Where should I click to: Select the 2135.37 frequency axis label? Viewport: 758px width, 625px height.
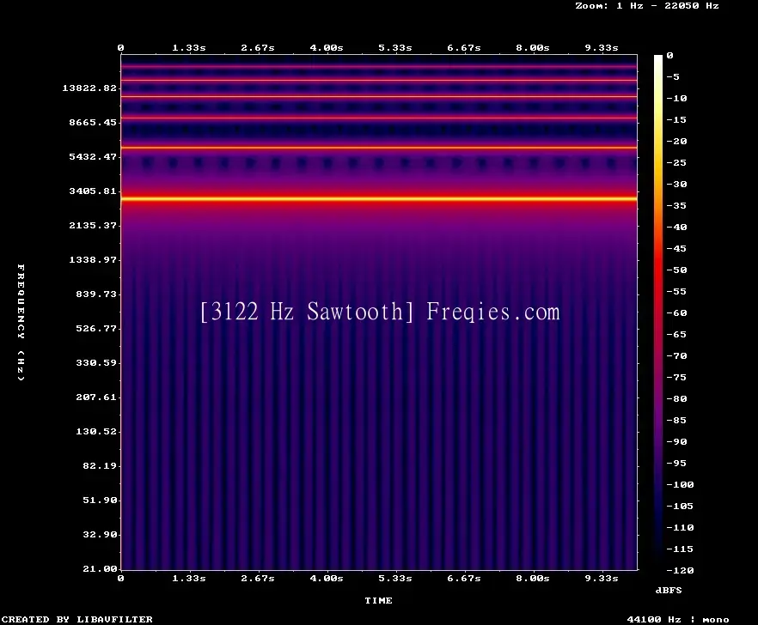[93, 225]
